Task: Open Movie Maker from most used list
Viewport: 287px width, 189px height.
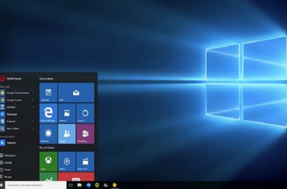Action: [12, 128]
